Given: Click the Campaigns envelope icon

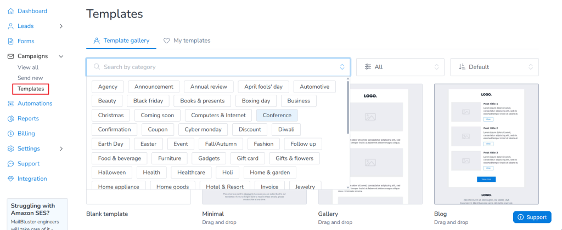Looking at the screenshot, I should (x=11, y=56).
